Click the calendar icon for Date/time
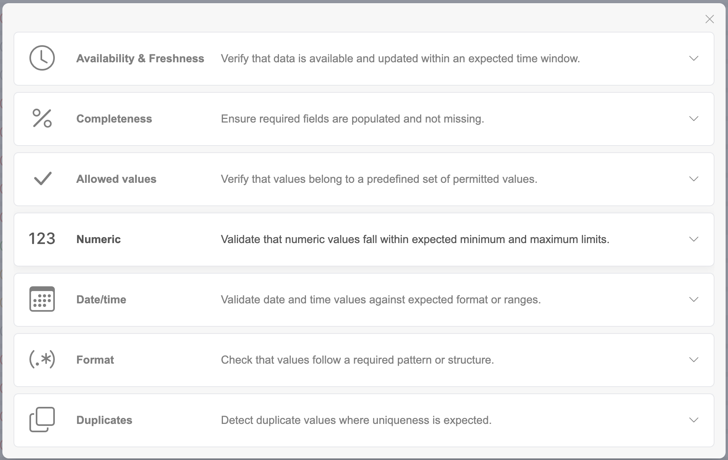The height and width of the screenshot is (460, 728). [x=42, y=299]
